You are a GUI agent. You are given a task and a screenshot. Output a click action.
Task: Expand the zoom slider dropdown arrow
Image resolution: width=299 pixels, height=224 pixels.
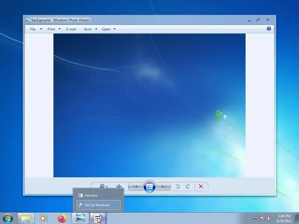pos(107,186)
